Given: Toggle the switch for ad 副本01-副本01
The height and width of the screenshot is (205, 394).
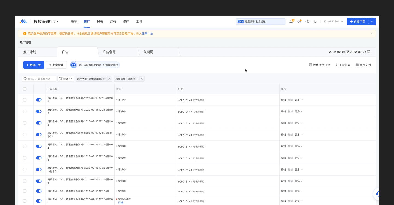Looking at the screenshot, I should (x=39, y=170).
